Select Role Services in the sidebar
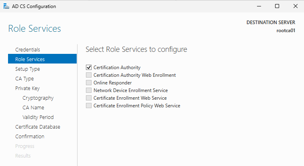Viewport: 304px width, 166px height. click(x=30, y=59)
